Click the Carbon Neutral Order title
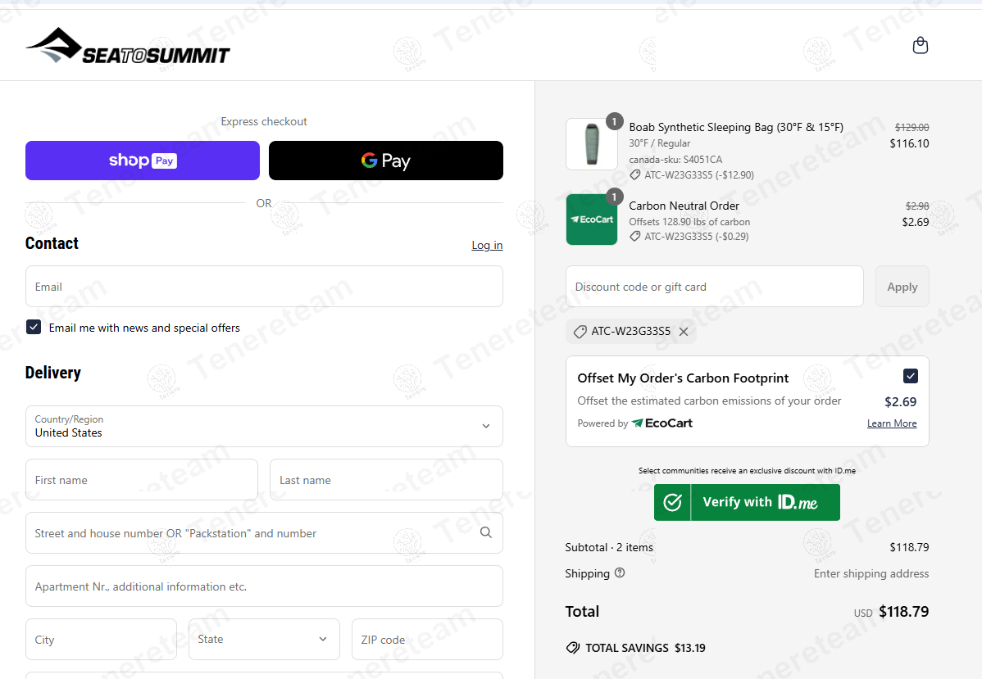The height and width of the screenshot is (679, 982). (x=684, y=206)
